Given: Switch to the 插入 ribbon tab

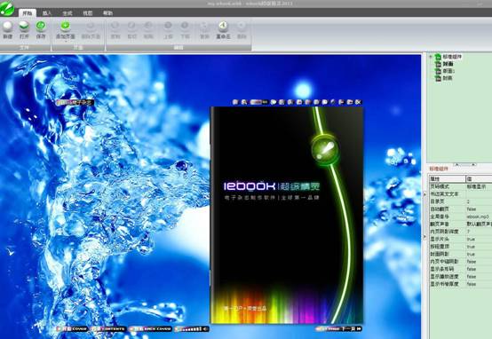Looking at the screenshot, I should [x=47, y=13].
